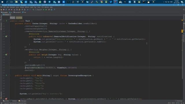
Task: Open the View menu
Action: point(8,7)
